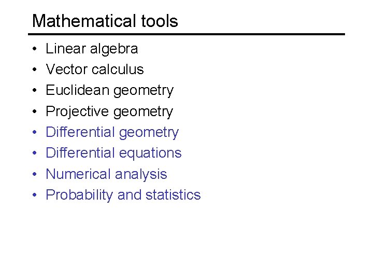The image size is (373, 280).
Task: Click the bullet before Vector calculus
Action: click(35, 69)
